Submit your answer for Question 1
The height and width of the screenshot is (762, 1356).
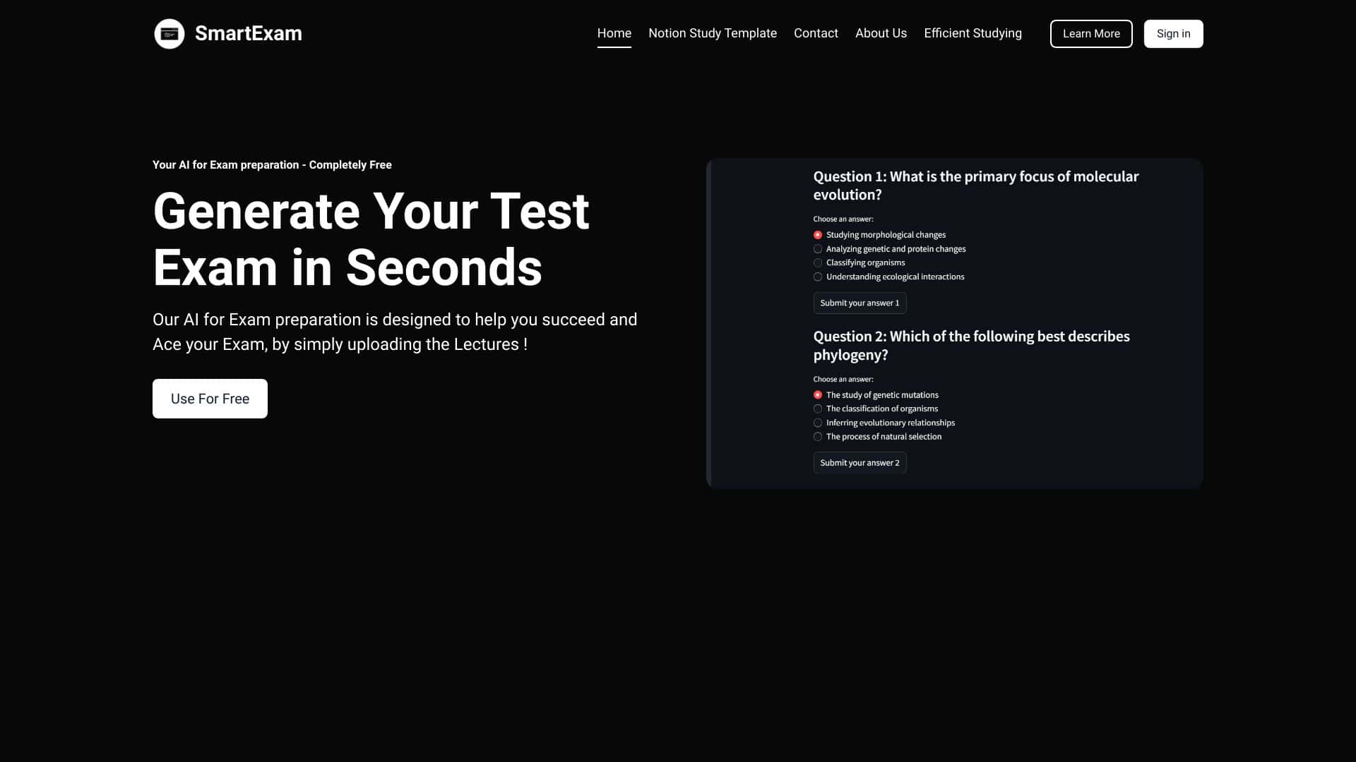click(860, 303)
